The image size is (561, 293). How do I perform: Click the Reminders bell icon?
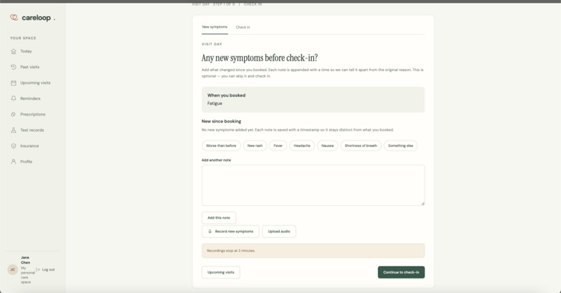(x=14, y=98)
